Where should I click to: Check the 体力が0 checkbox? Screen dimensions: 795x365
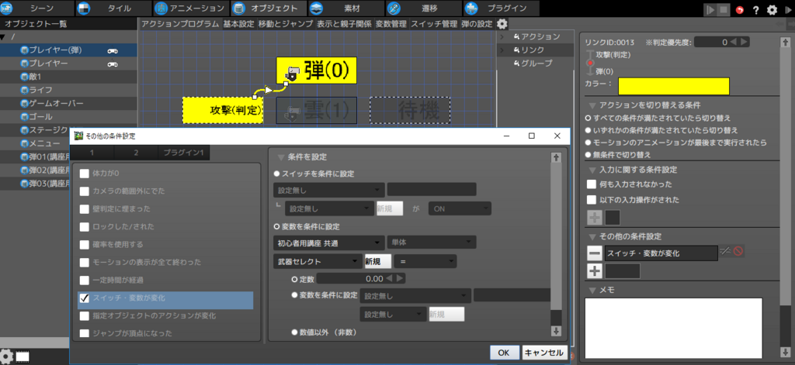[x=85, y=173]
